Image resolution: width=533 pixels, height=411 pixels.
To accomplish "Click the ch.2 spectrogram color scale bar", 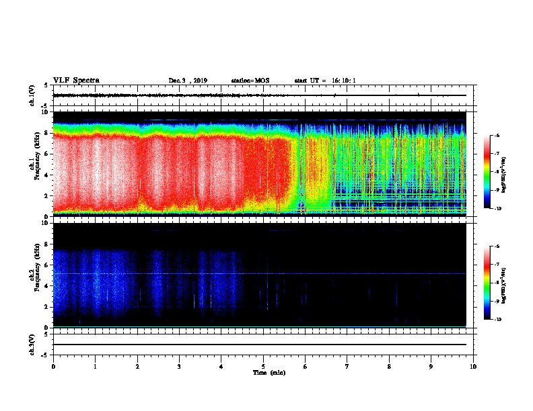I will tap(487, 283).
